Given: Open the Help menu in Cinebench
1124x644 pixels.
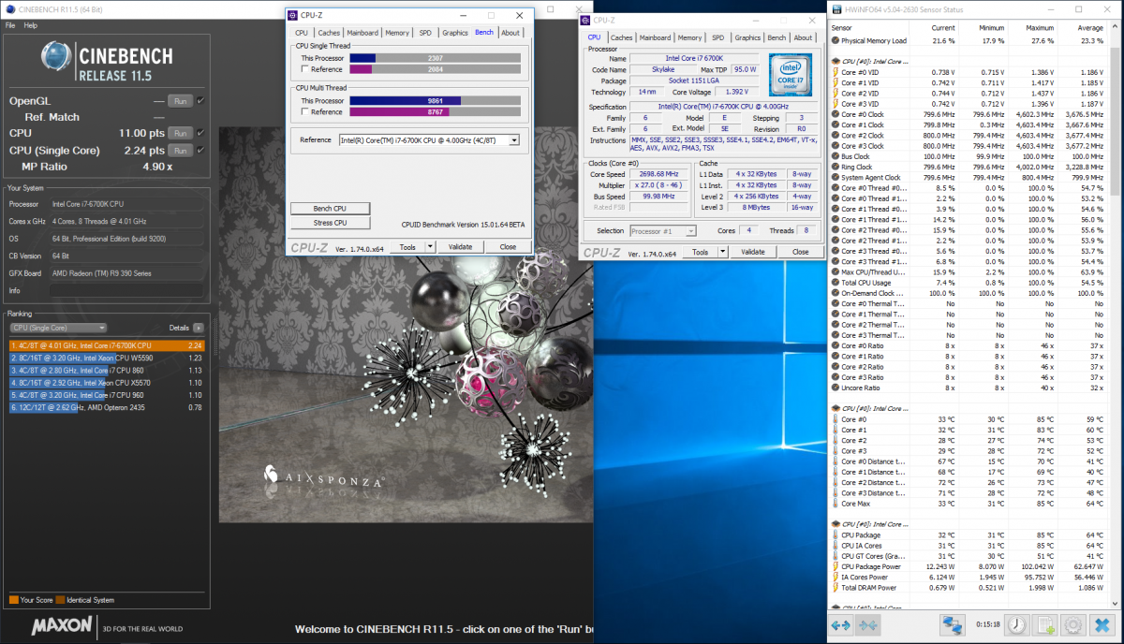Looking at the screenshot, I should click(31, 25).
